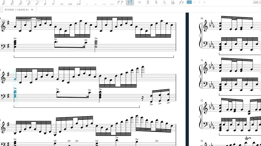Screen dimensions: 261x146
Task: Toggle the highlighted rest input icon
Action: pyautogui.click(x=130, y=2)
